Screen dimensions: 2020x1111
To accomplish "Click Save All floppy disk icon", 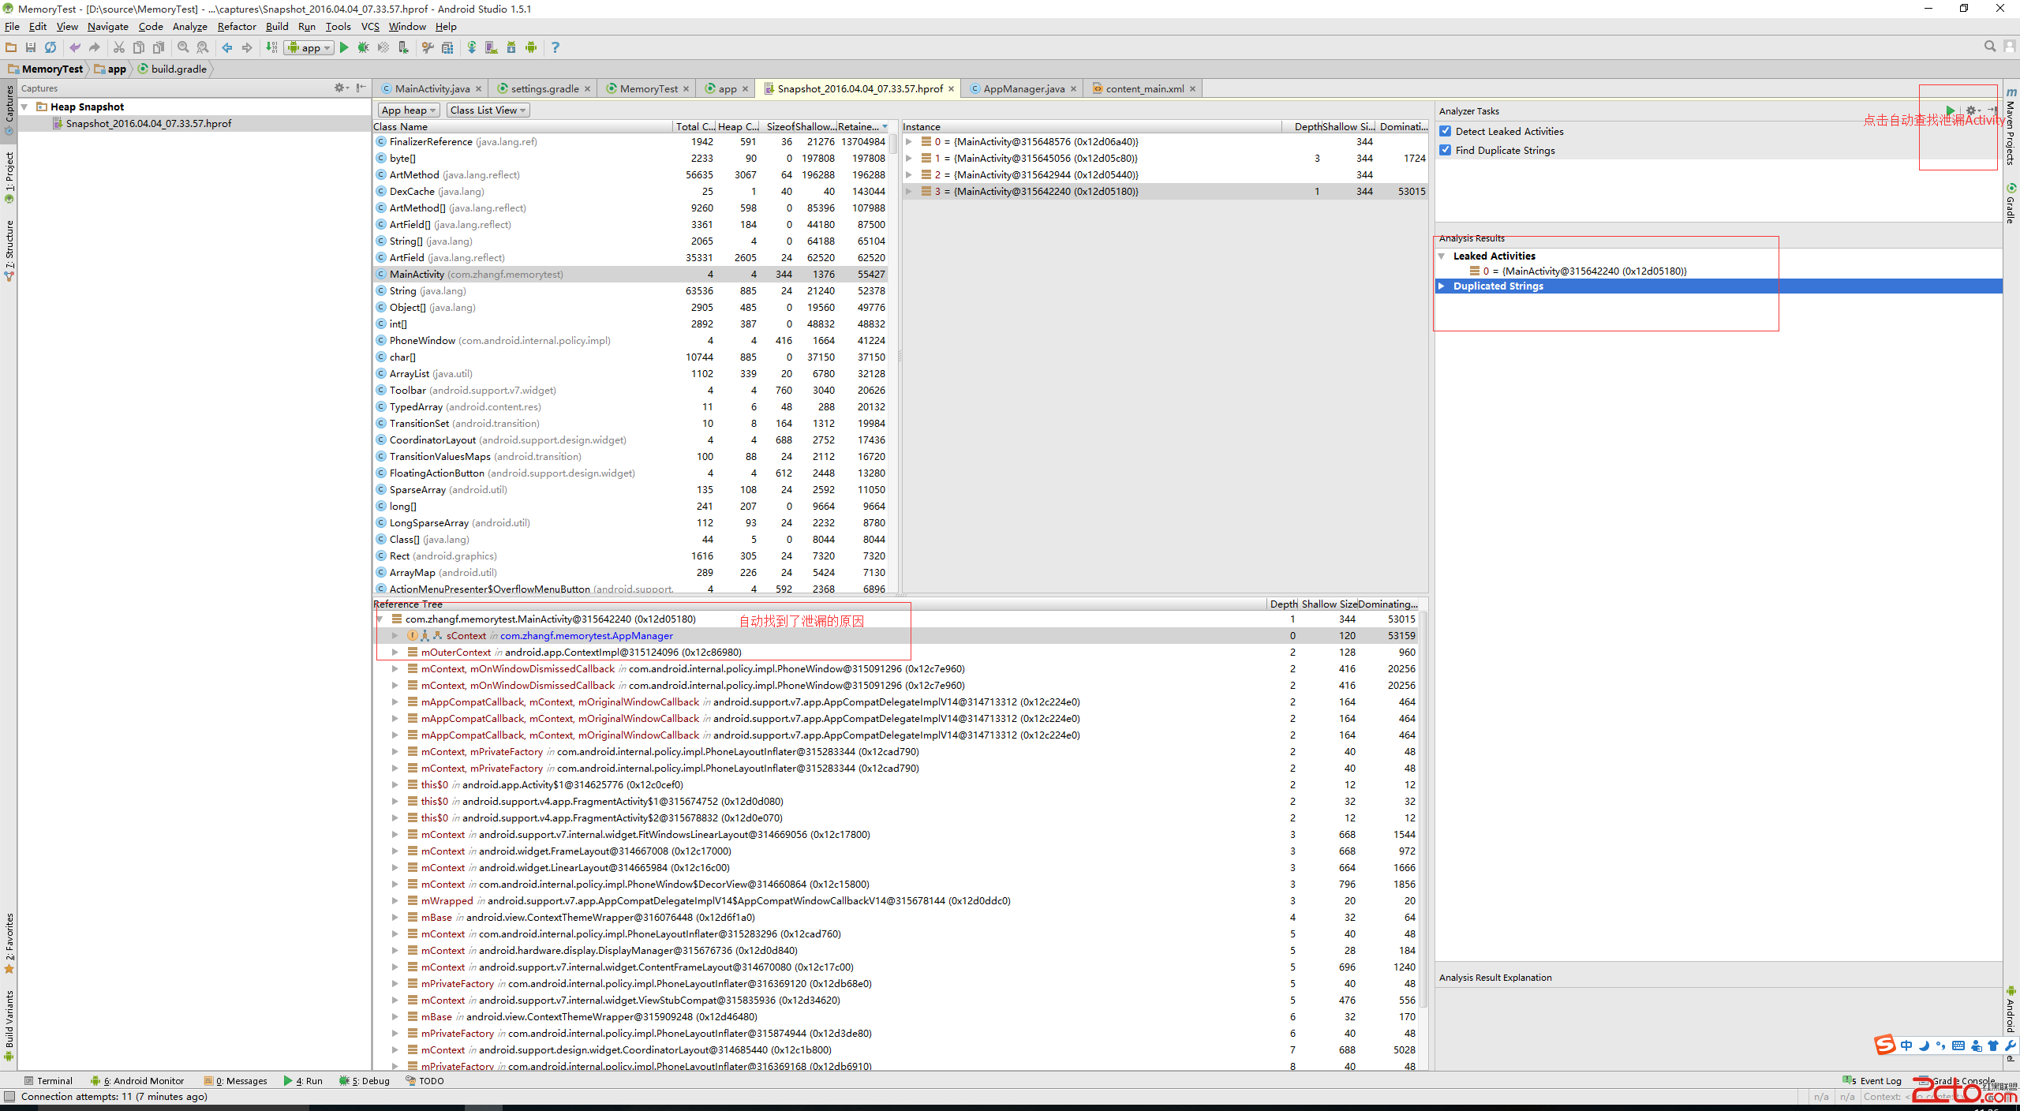I will tap(31, 47).
